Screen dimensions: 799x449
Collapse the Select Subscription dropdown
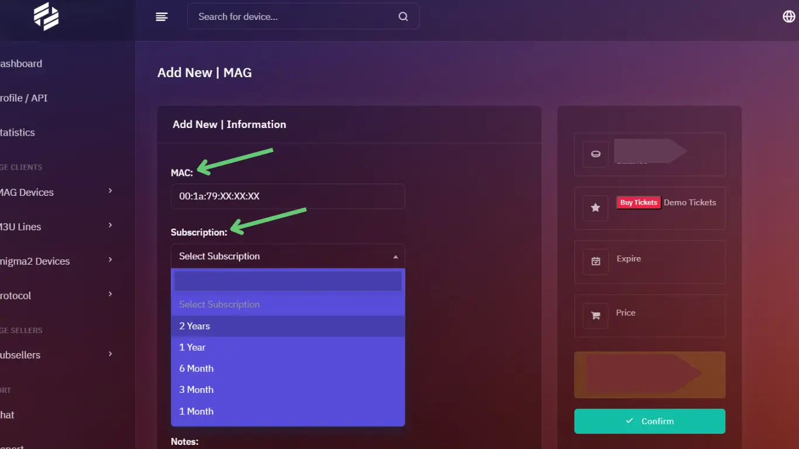click(287, 256)
